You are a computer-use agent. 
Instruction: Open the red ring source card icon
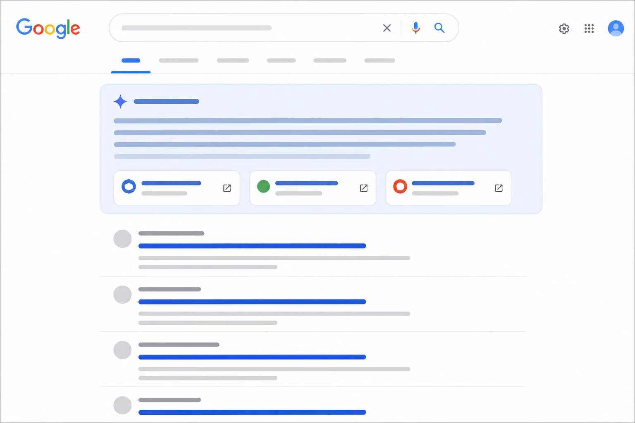[x=400, y=187]
